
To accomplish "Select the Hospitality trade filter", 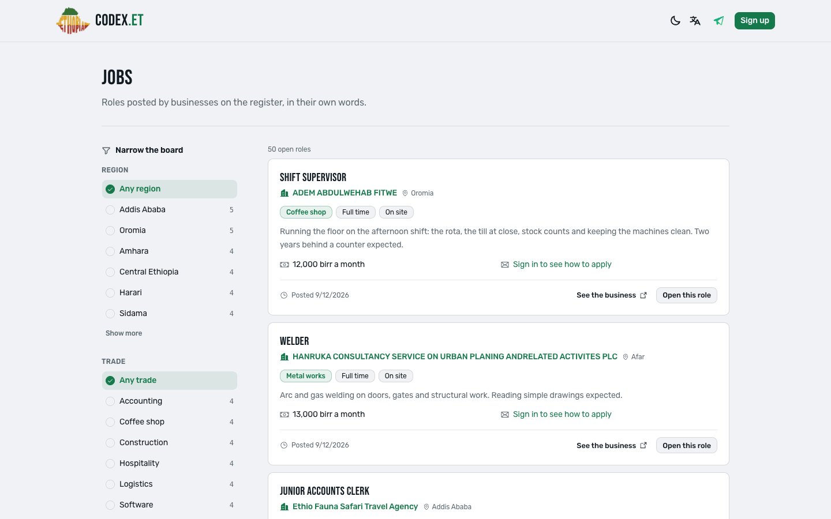I will tap(170, 464).
